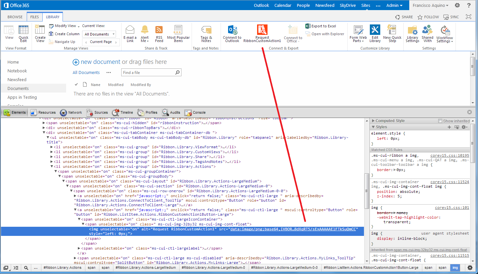
Task: Expand the ribboninstruction span node
Action: coord(44,123)
